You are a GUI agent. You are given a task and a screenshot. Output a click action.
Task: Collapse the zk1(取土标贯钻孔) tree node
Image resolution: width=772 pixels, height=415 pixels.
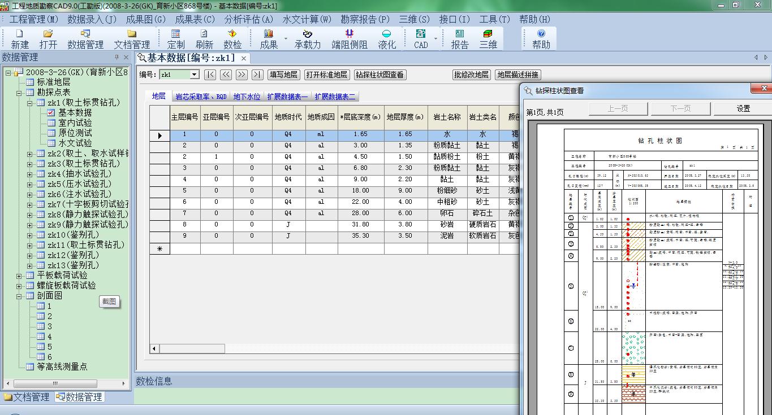click(x=30, y=103)
